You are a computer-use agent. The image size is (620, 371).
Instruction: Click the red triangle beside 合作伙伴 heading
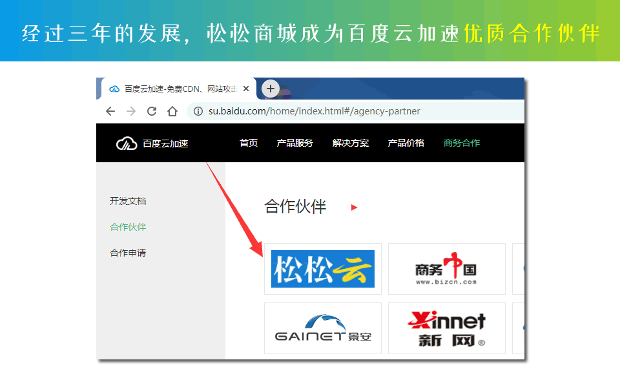click(355, 207)
